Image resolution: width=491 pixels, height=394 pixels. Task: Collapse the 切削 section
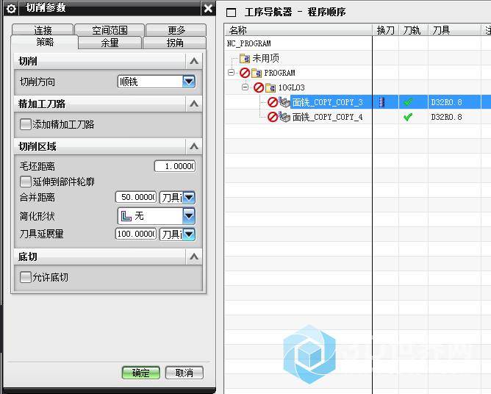[x=194, y=61]
